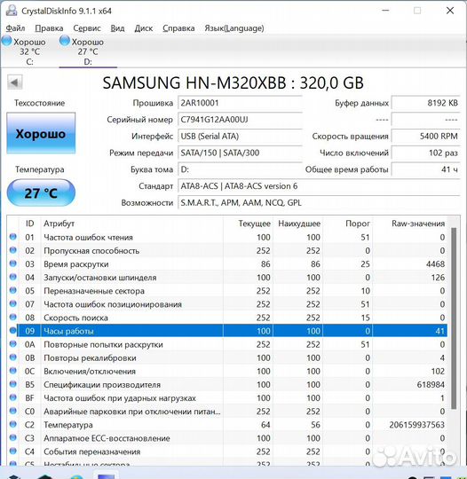Click the blue status dot for attribute 01
This screenshot has height=479, width=467.
pyautogui.click(x=12, y=237)
